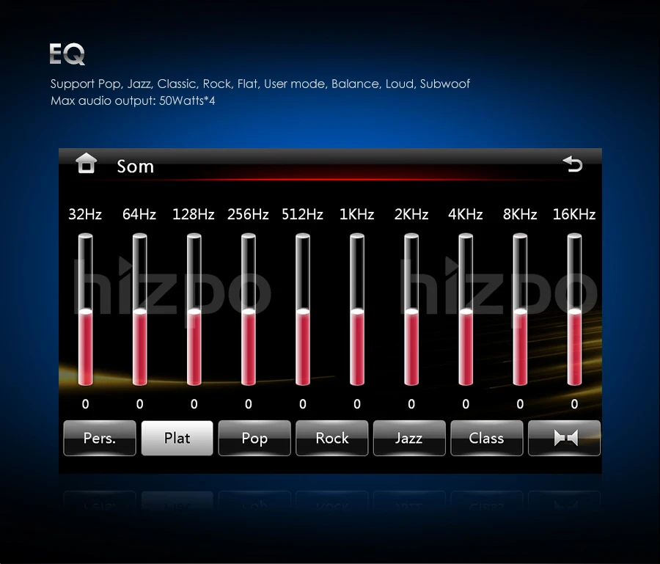Click the 64Hz band slider
Image resolution: width=660 pixels, height=564 pixels.
(x=140, y=310)
